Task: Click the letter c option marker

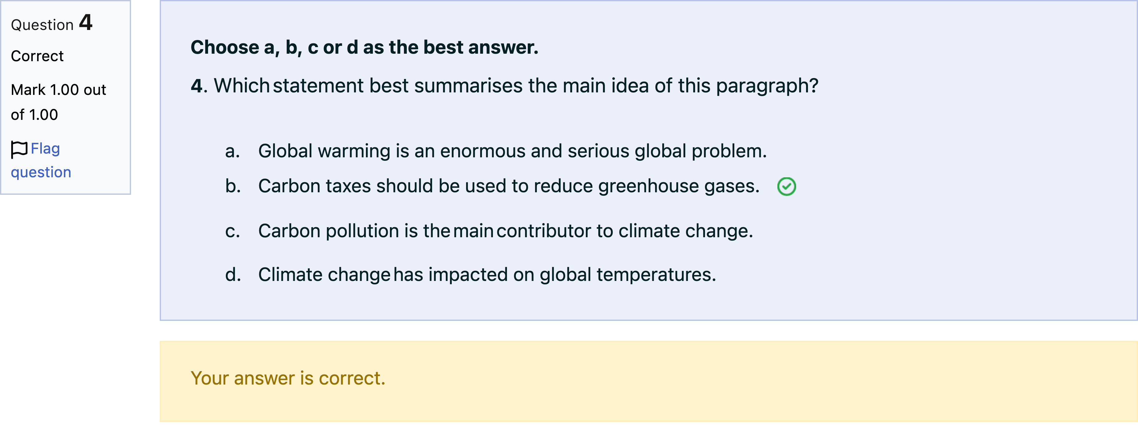Action: [232, 232]
